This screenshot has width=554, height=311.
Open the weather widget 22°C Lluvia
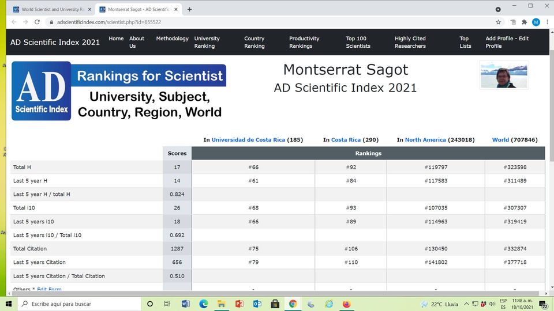coord(440,304)
